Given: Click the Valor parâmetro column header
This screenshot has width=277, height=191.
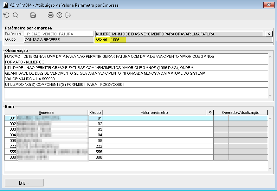Looking at the screenshot, I should (x=154, y=112).
